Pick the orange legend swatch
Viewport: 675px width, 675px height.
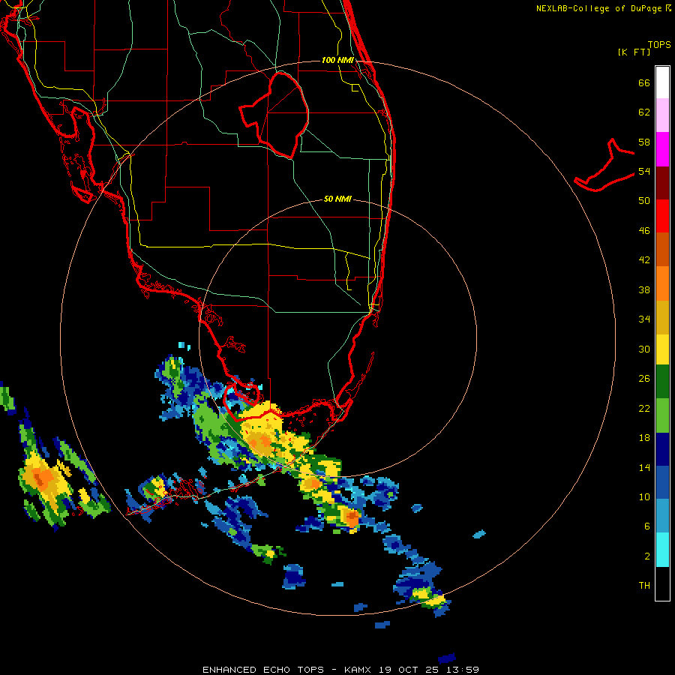coord(662,283)
